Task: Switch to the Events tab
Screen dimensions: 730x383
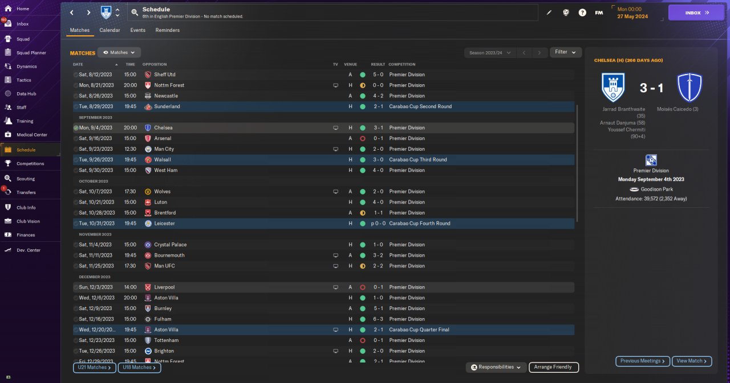Action: (x=137, y=30)
